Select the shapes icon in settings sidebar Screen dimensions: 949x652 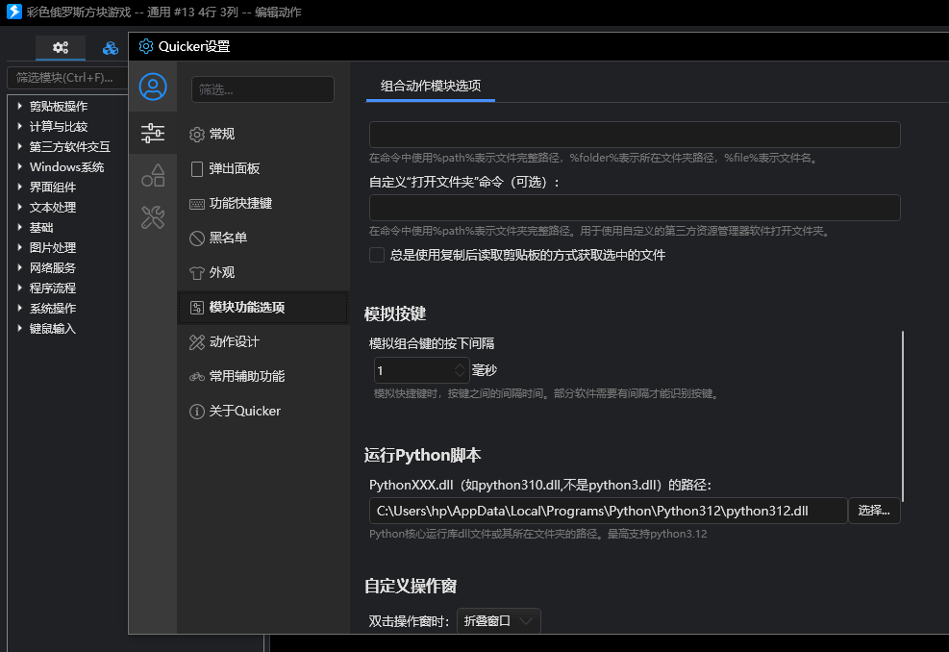153,175
